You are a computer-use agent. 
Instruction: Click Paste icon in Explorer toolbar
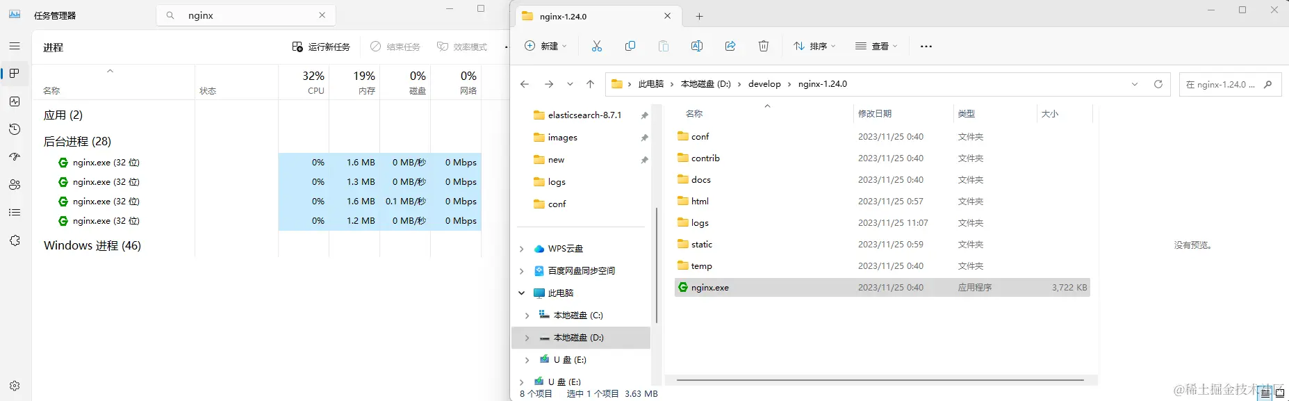pyautogui.click(x=664, y=47)
